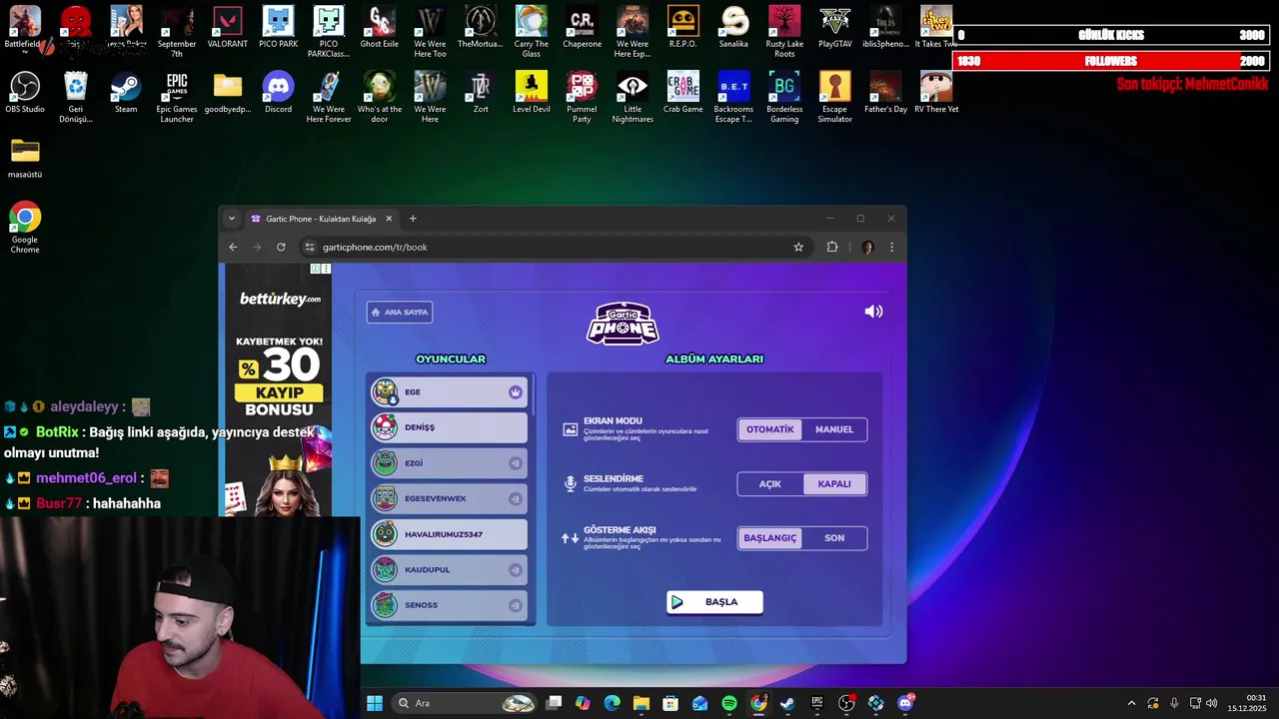The height and width of the screenshot is (719, 1279).
Task: View site information icon in address bar
Action: click(310, 247)
